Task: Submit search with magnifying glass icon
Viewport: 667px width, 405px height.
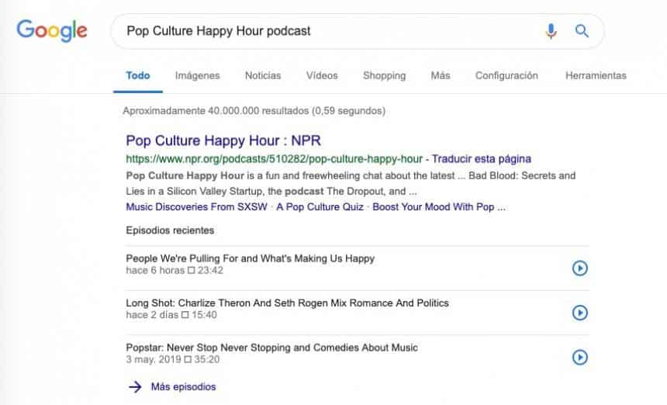Action: [582, 31]
